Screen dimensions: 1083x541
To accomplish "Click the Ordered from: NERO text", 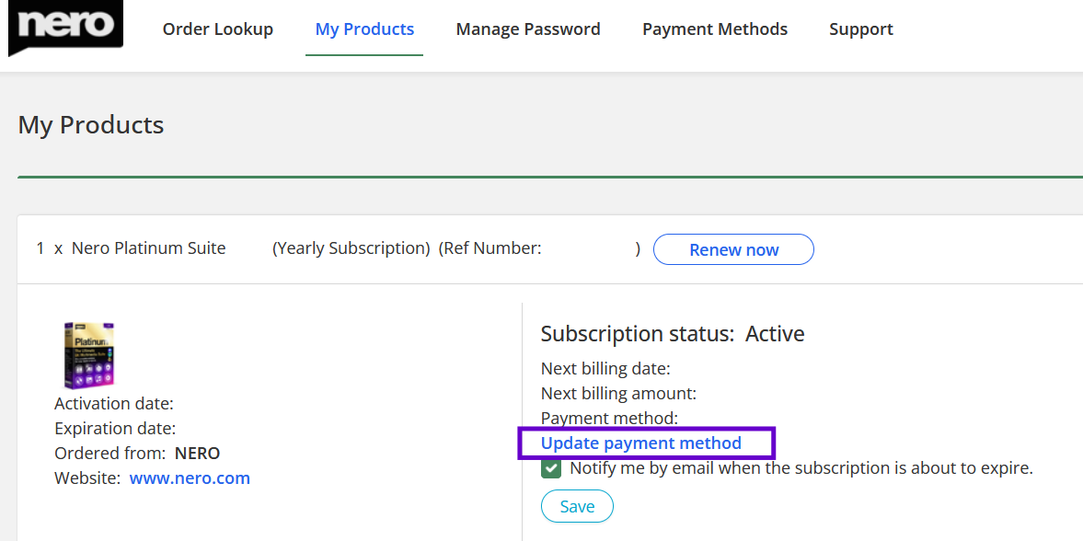I will click(x=137, y=454).
